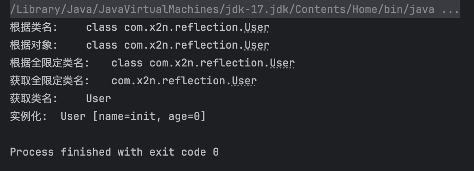Screen dimensions: 474x171
Task: Expand the folded java command ellipsis
Action: [x=450, y=10]
